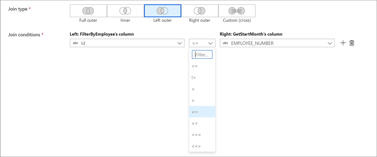Select the > greater-than operator
This screenshot has height=157, width=377.
pos(202,101)
